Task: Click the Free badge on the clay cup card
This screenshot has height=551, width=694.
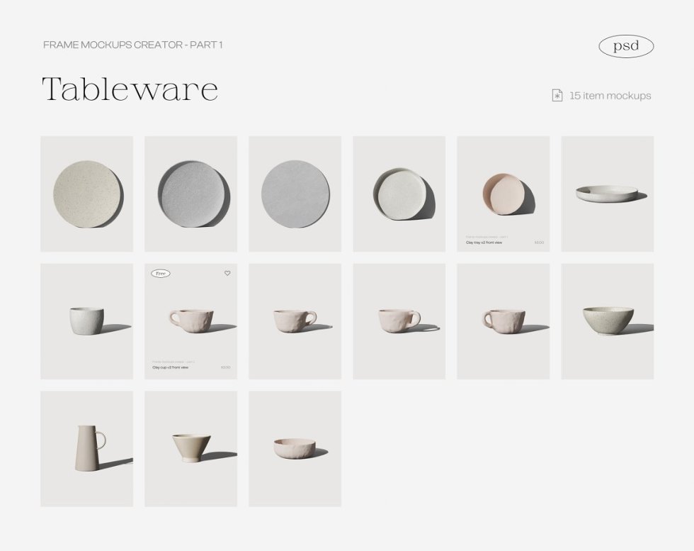Action: point(161,274)
